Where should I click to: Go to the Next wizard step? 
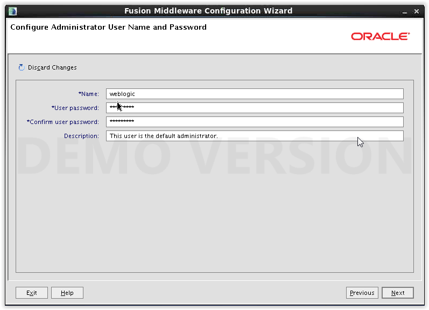(x=398, y=293)
